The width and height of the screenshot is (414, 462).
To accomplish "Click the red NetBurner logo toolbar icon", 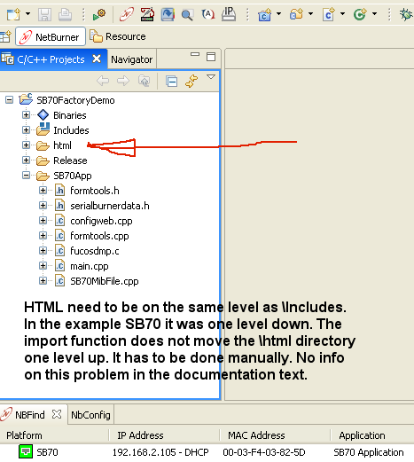I will (127, 14).
